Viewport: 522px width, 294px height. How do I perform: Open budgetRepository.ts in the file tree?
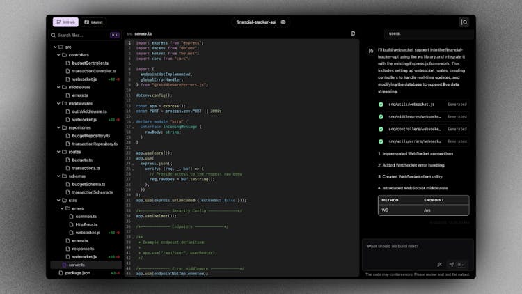click(x=91, y=136)
